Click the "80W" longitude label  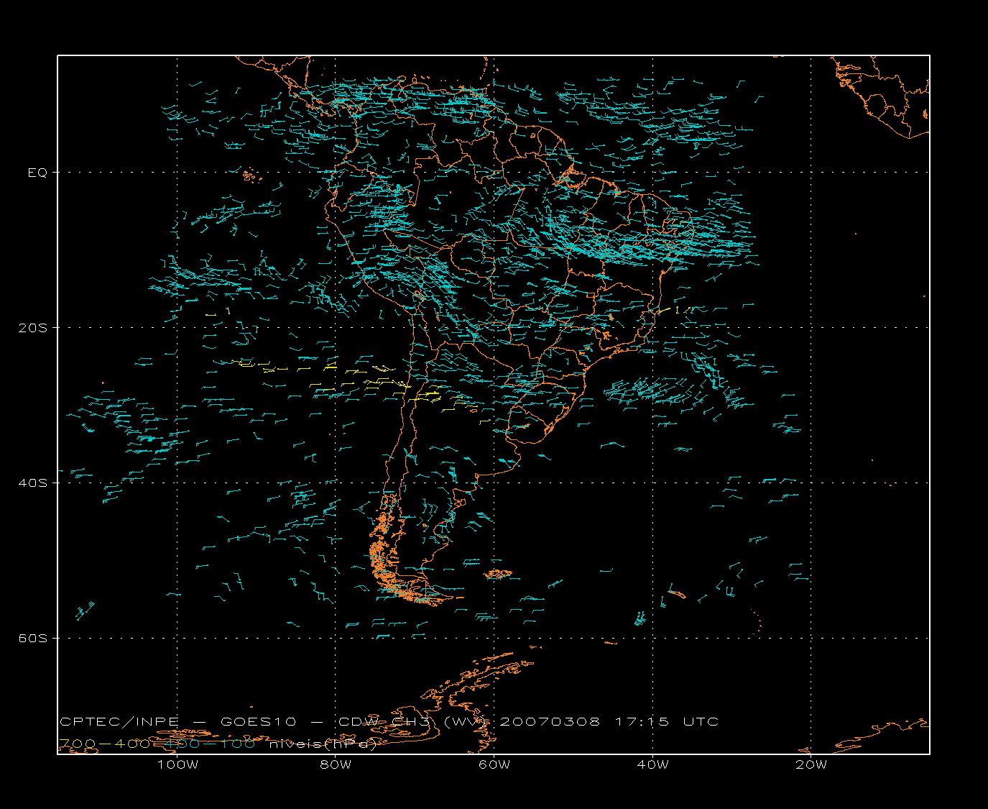point(336,764)
